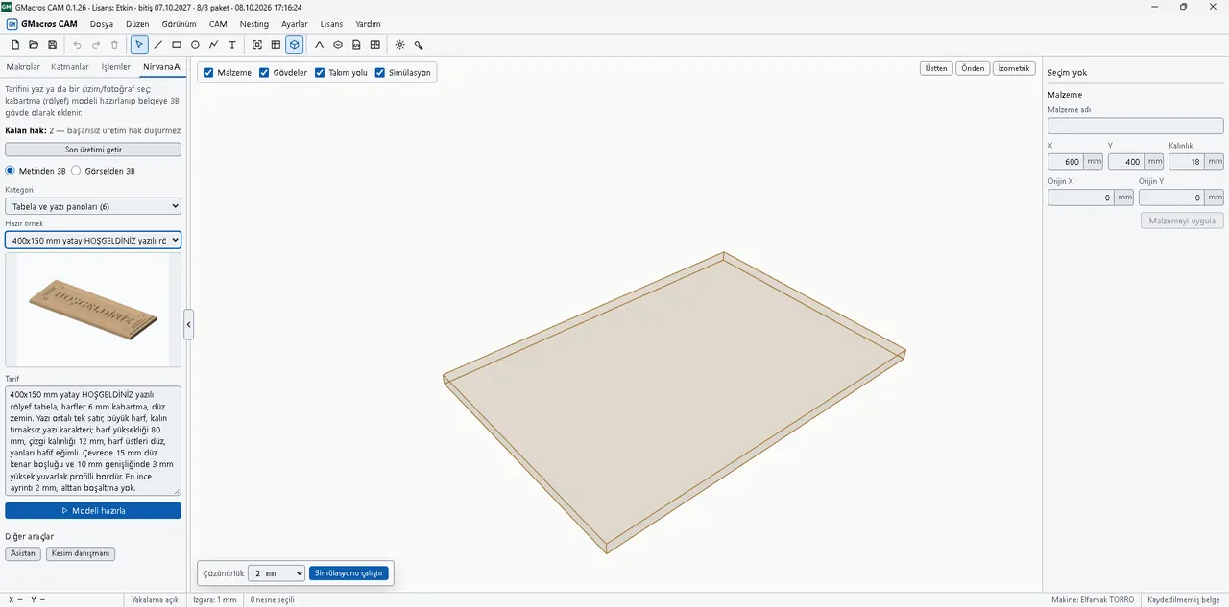Switch to the Makrolar tab
The image size is (1229, 607).
click(23, 67)
